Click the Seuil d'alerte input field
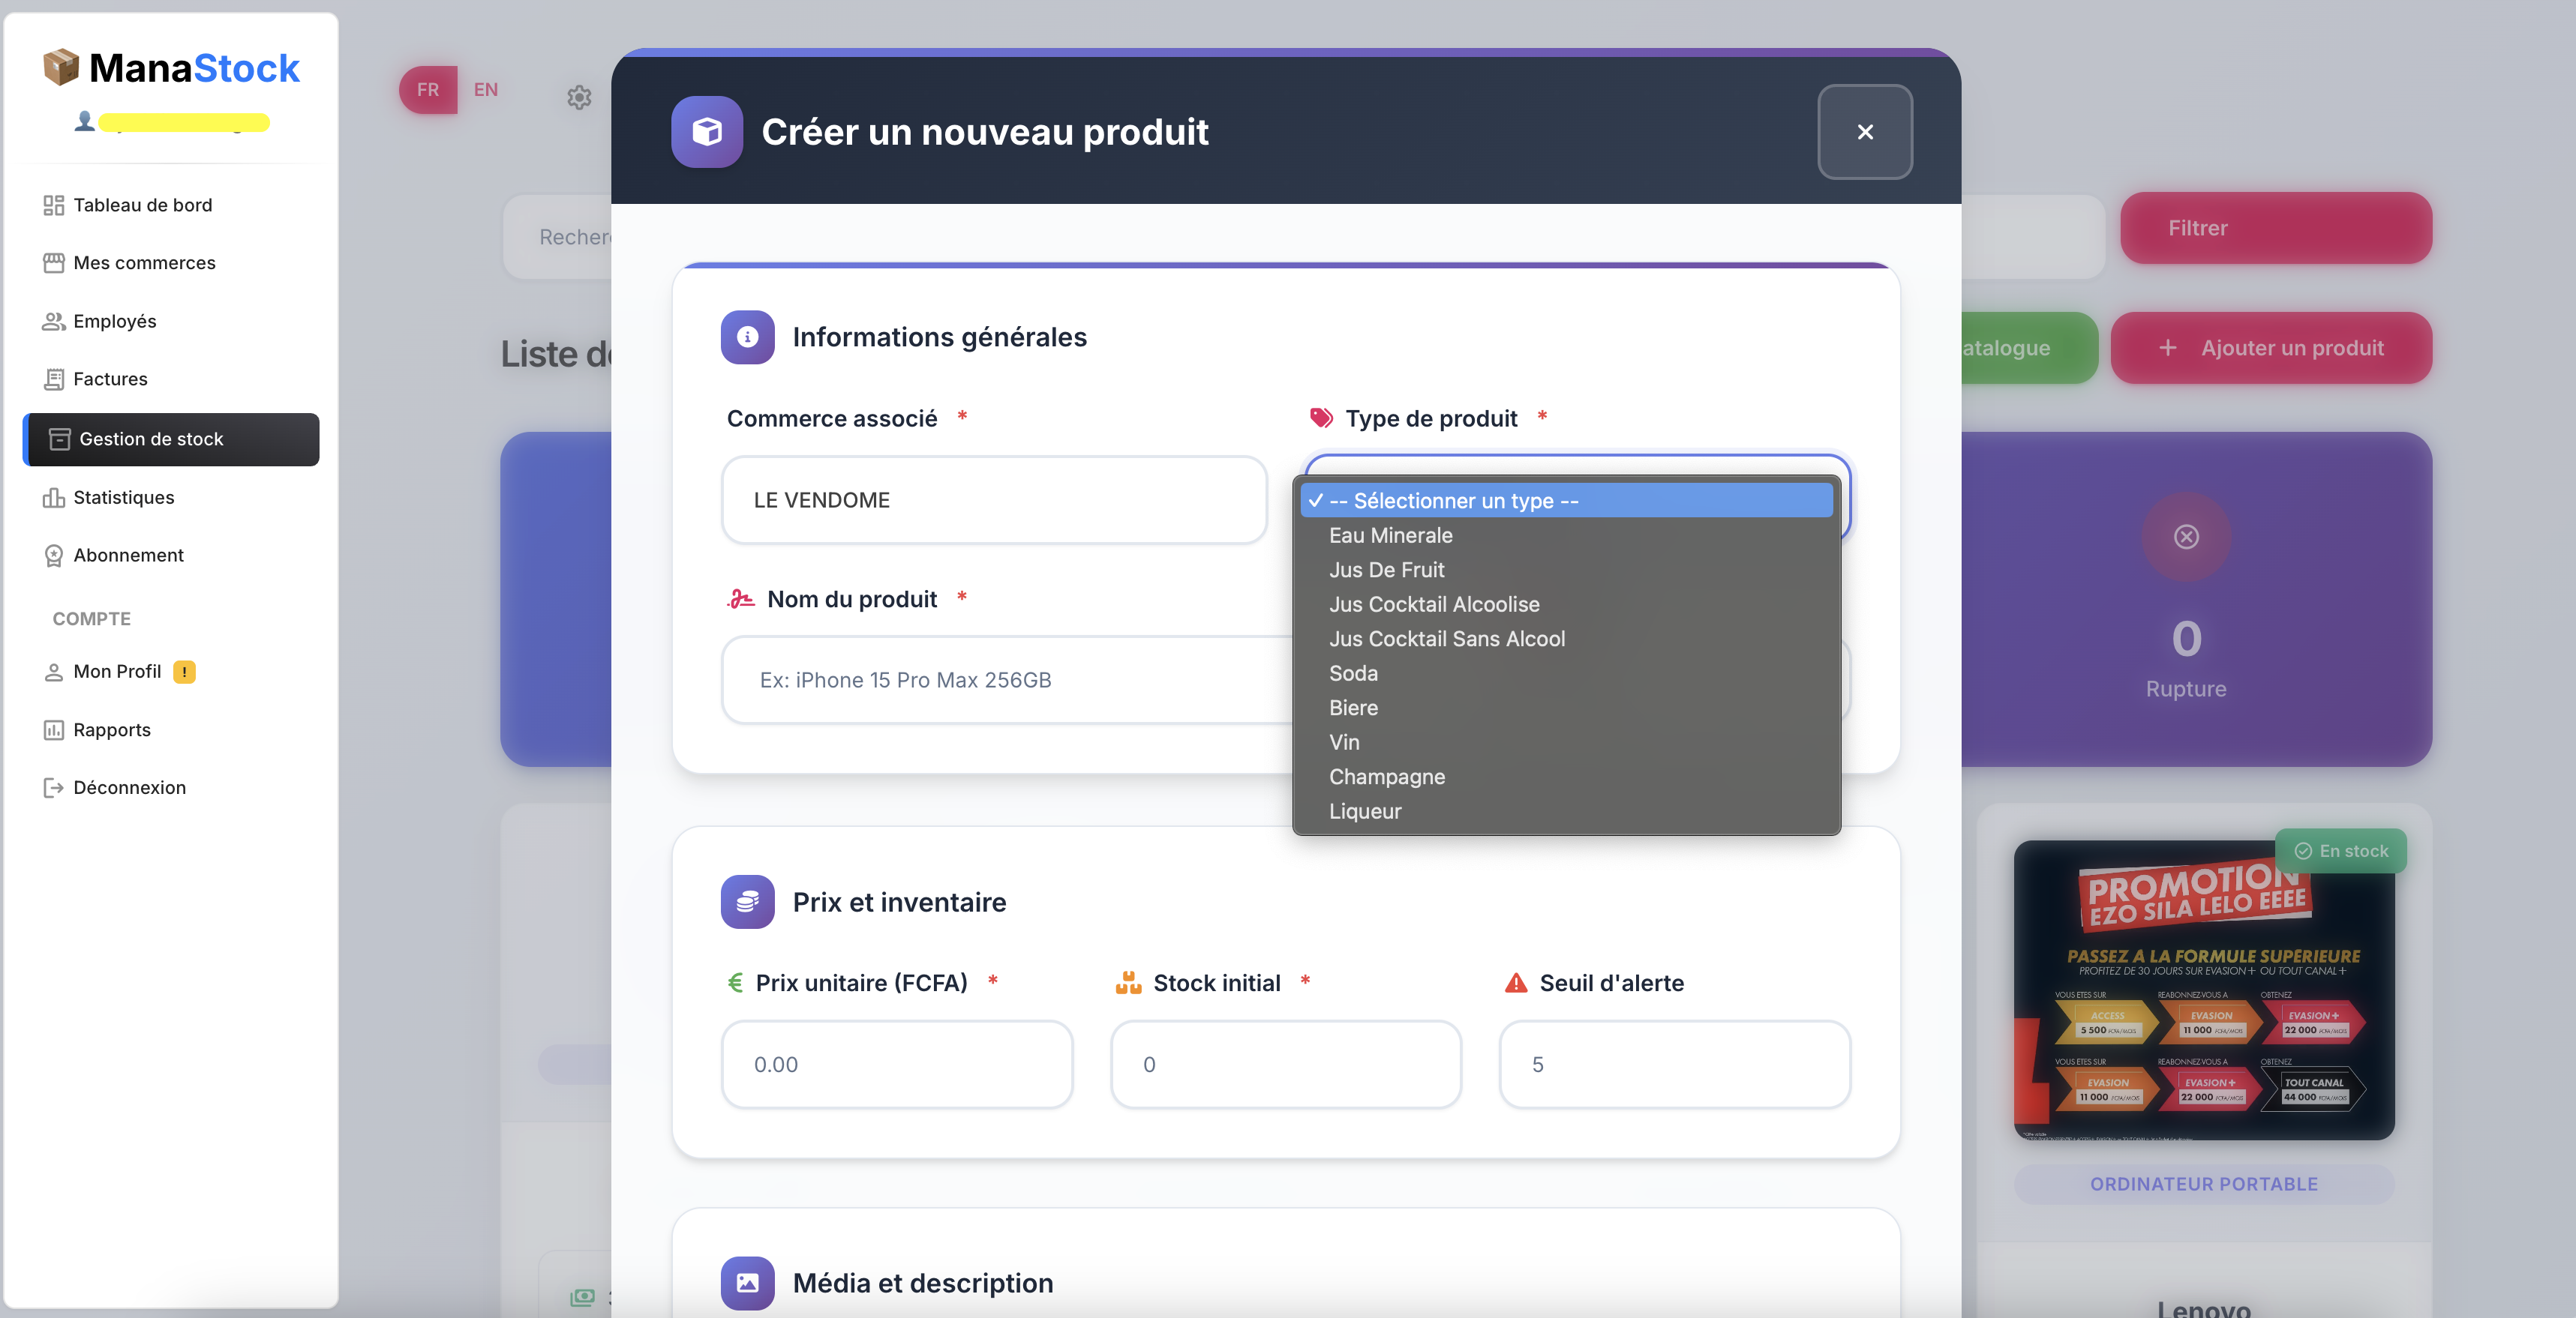This screenshot has height=1318, width=2576. (1675, 1064)
